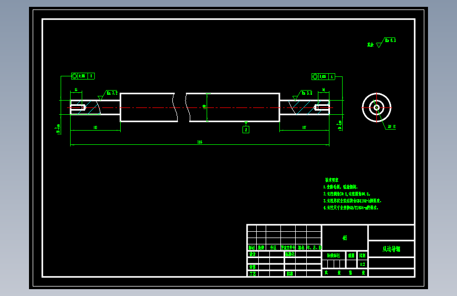Click the '重量' cell
This screenshot has height=296, width=457.
coord(352,255)
